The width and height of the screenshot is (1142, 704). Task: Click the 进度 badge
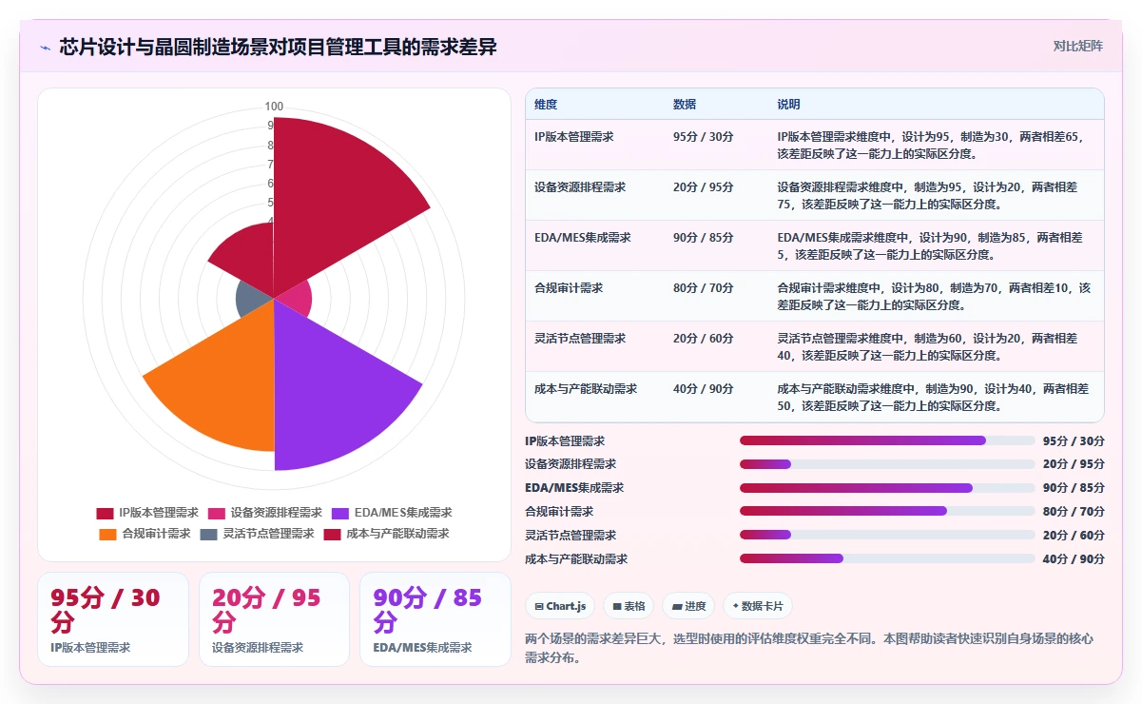[x=688, y=606]
